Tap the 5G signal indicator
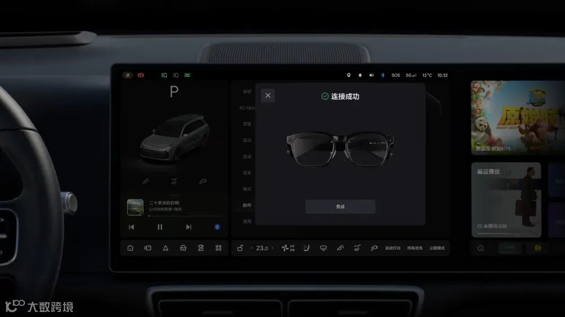 pos(411,75)
